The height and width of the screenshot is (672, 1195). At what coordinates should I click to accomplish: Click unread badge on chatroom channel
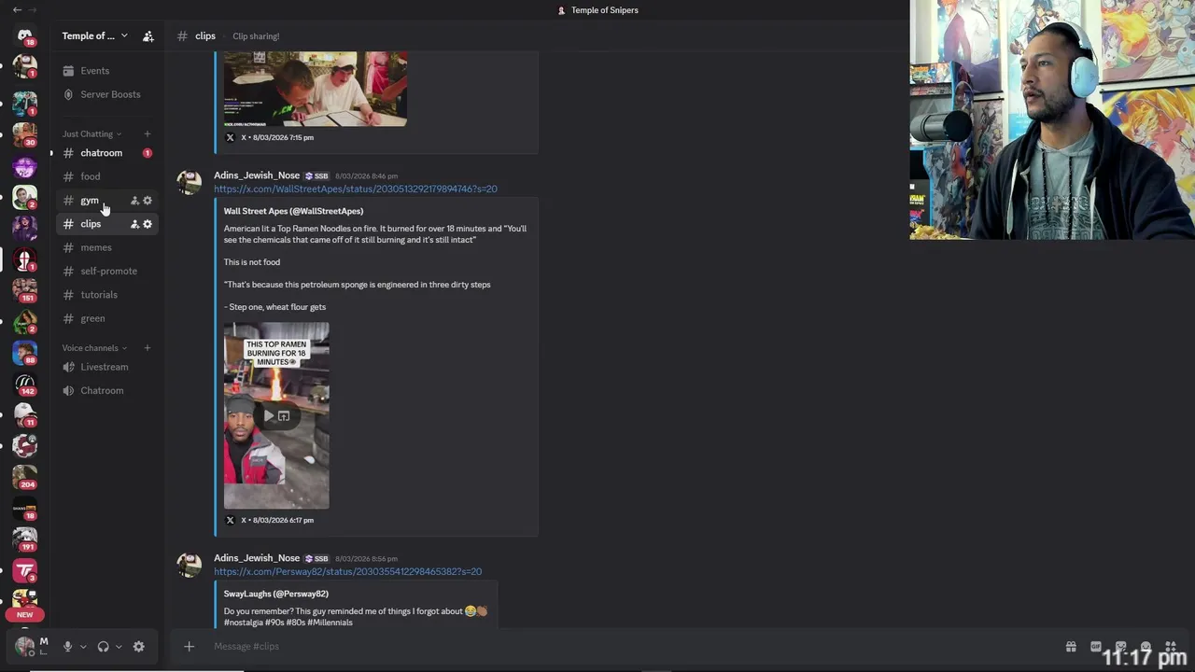pos(147,153)
